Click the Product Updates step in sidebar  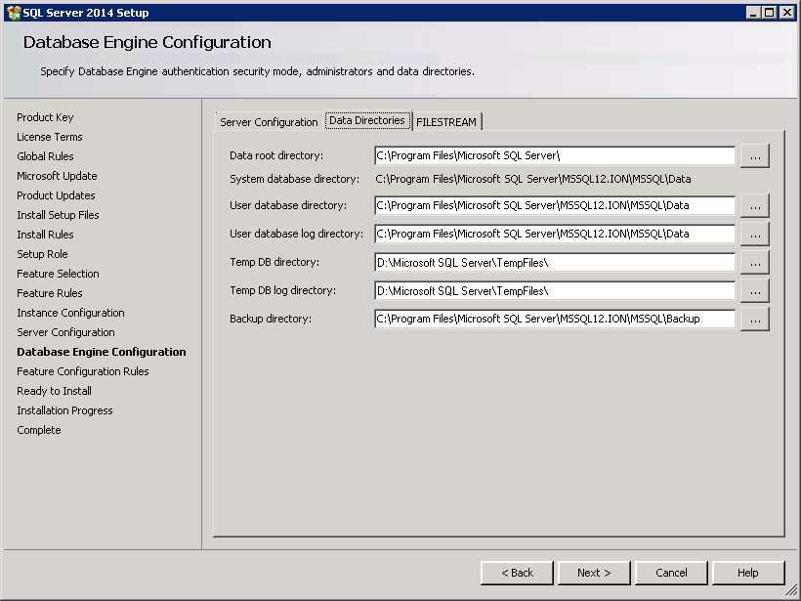pos(56,195)
